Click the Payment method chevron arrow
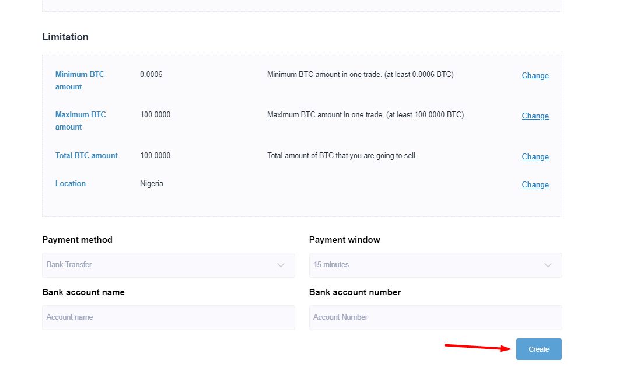Image resolution: width=626 pixels, height=367 pixels. (281, 265)
